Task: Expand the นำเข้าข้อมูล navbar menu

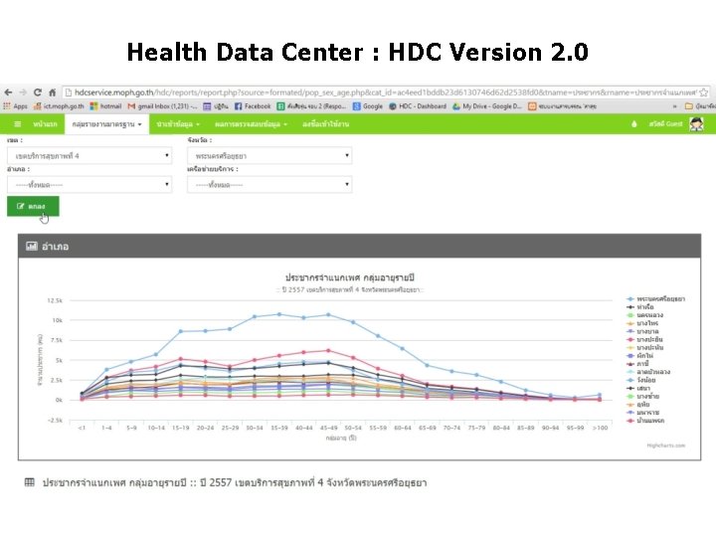Action: click(178, 124)
